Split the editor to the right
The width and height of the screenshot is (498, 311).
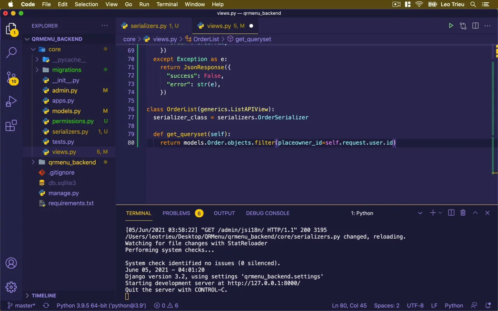click(475, 26)
